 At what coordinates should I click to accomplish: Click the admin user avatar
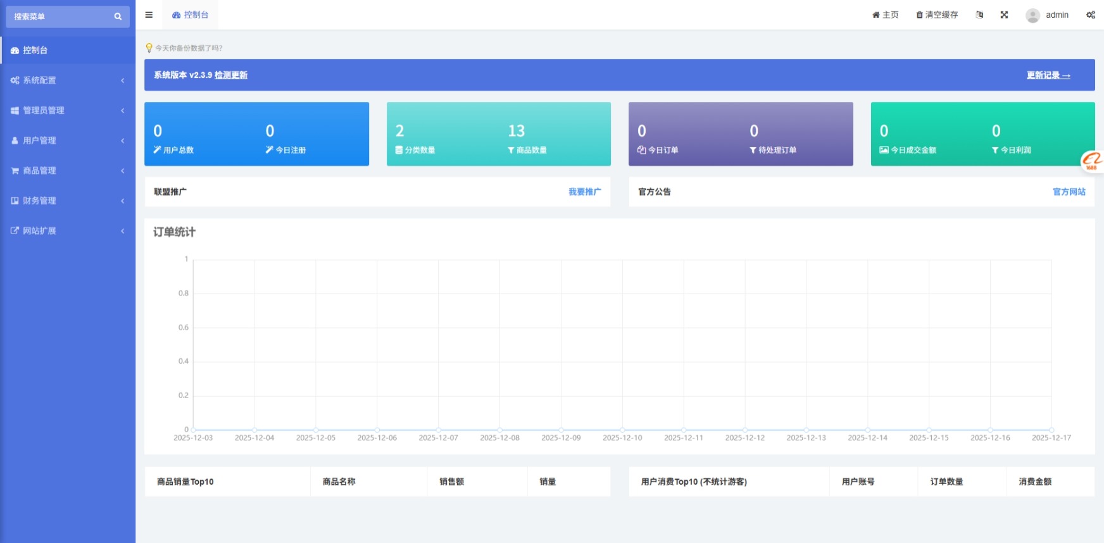point(1032,15)
